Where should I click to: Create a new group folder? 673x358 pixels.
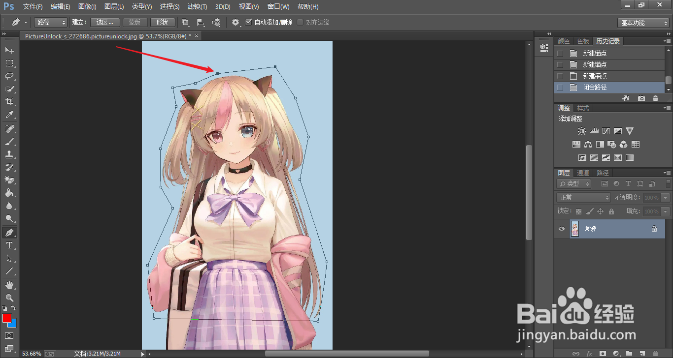click(629, 353)
